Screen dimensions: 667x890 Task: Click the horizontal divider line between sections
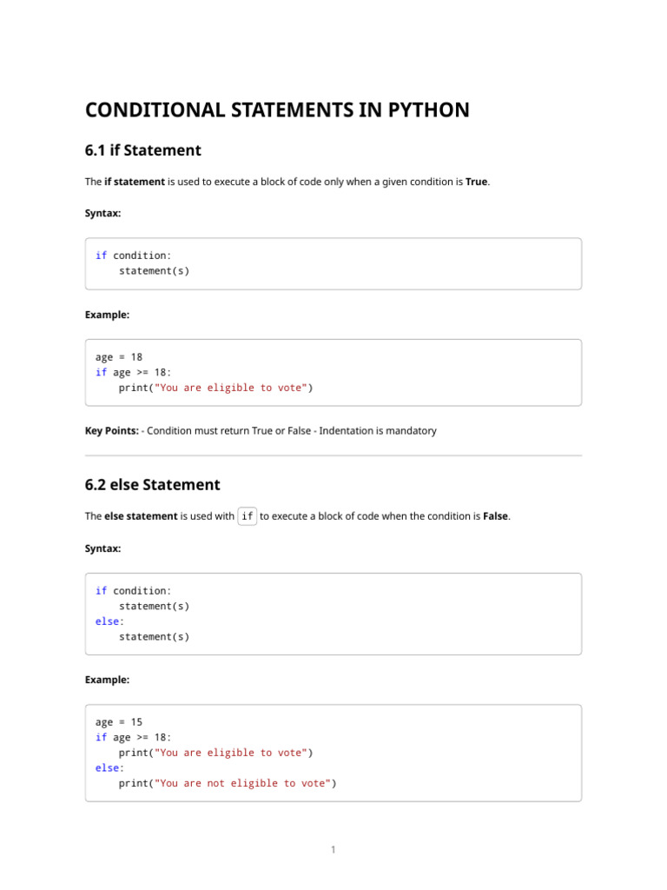pos(333,455)
